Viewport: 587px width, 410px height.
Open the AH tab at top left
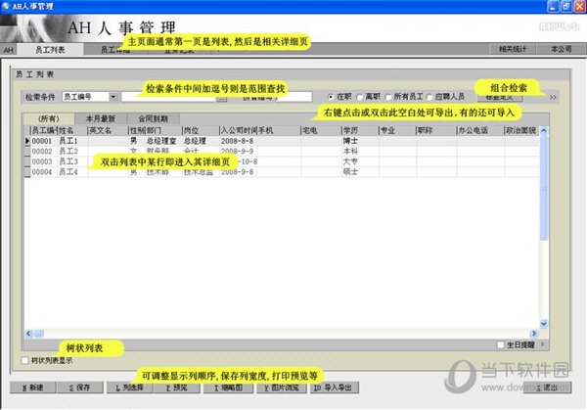[8, 50]
